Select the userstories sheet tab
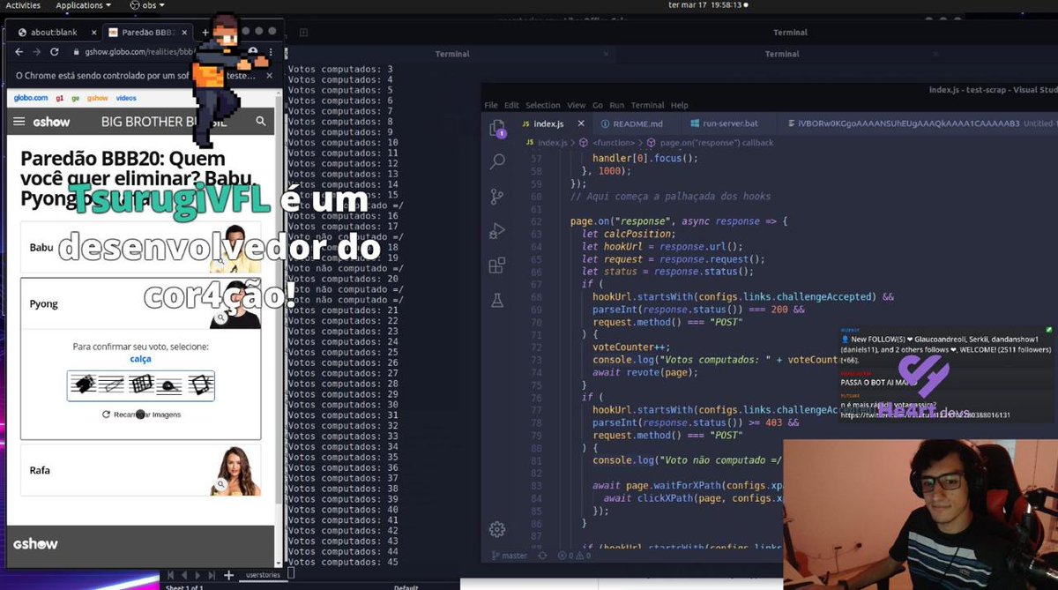1058x590 pixels. (262, 575)
